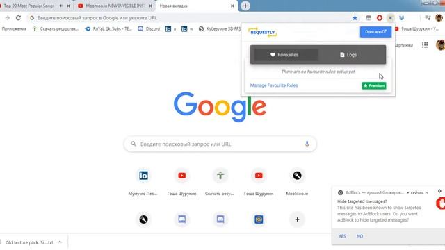Switch to Moomoo.io NEW INVISIBLE tab
Screen dimensions: 445x250
click(x=115, y=6)
